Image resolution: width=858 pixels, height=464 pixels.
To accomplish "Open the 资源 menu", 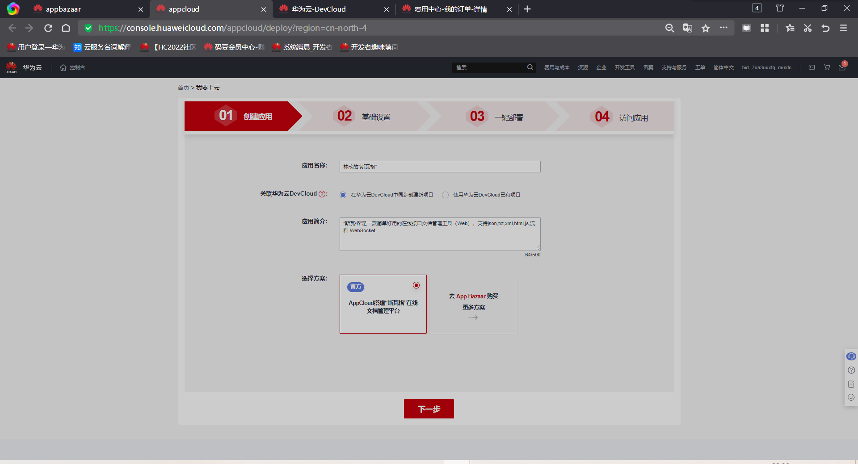I will [x=583, y=67].
